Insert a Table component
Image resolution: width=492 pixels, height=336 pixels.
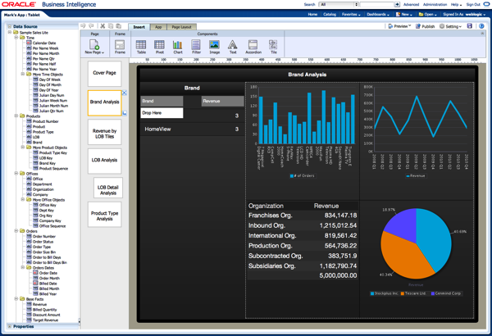click(141, 47)
